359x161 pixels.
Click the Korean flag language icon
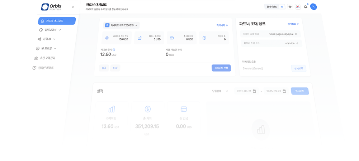coord(298,7)
